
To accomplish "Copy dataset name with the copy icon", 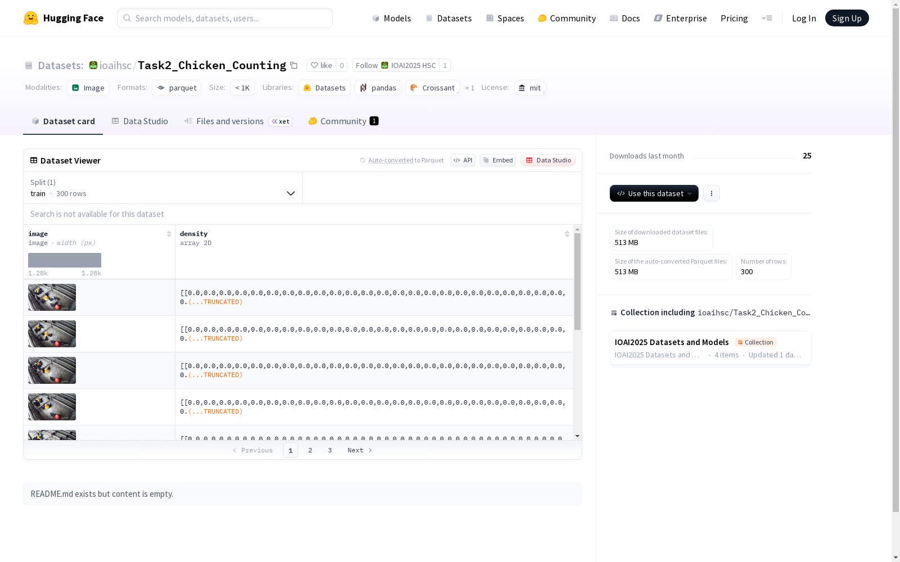I will [x=294, y=66].
